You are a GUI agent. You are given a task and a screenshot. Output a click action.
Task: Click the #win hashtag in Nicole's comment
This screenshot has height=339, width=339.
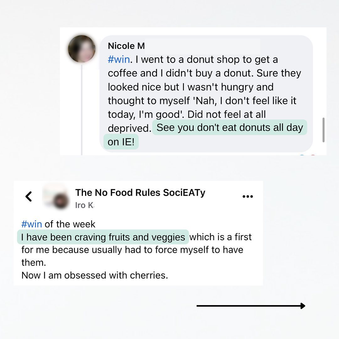118,59
